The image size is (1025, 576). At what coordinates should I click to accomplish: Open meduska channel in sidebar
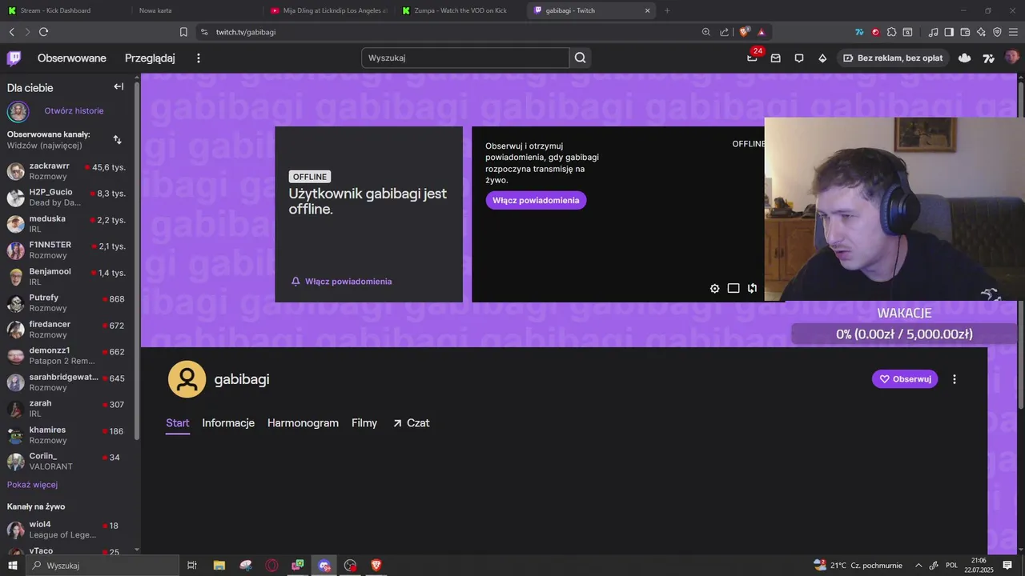[67, 224]
